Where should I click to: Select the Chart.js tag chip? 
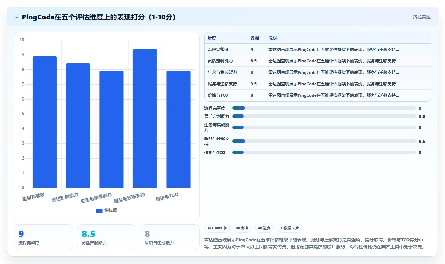[x=217, y=228]
